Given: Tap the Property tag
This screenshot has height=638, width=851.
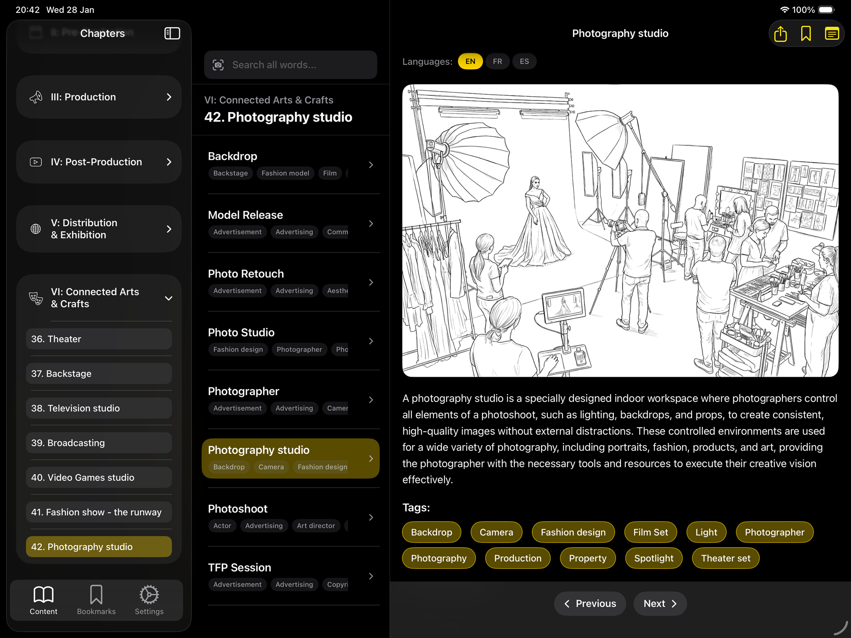Looking at the screenshot, I should click(x=588, y=558).
